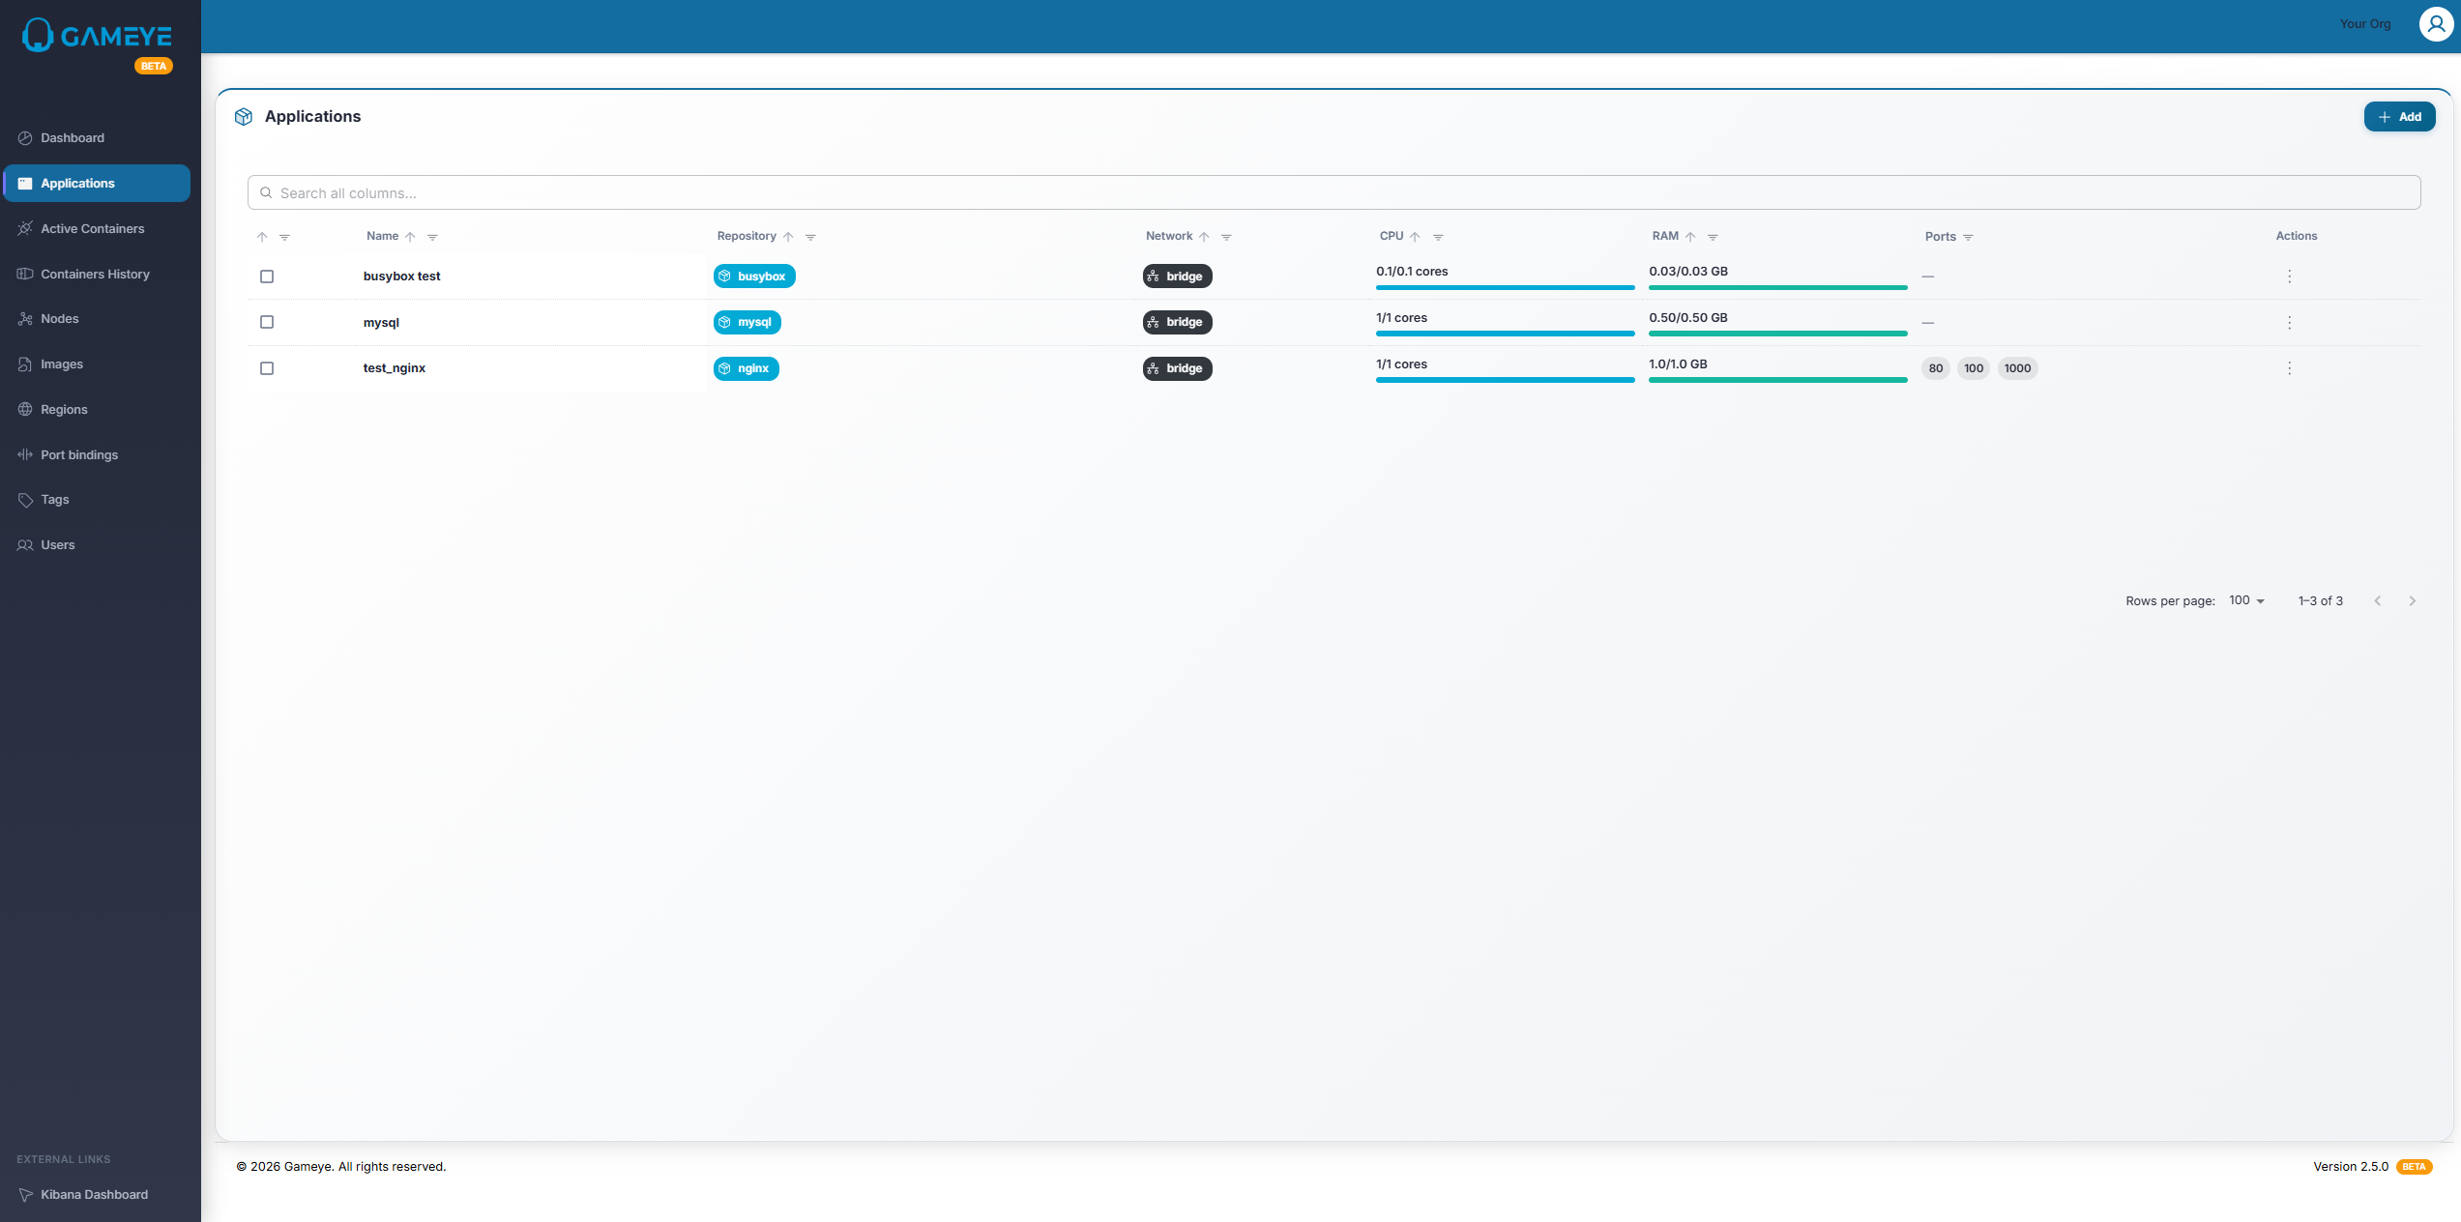Open actions menu for busybox test row
The height and width of the screenshot is (1222, 2461).
[2289, 276]
